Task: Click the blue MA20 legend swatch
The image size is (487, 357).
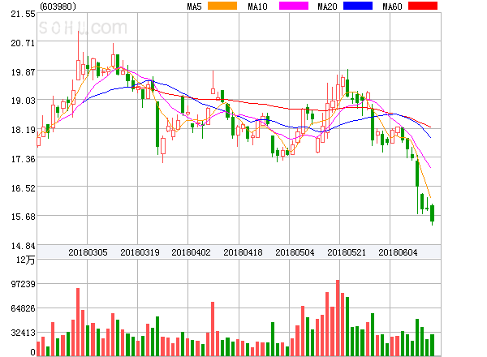Action: coord(358,6)
